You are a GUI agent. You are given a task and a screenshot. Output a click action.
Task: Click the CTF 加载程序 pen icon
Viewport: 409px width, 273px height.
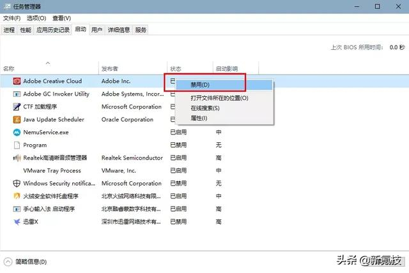click(17, 107)
